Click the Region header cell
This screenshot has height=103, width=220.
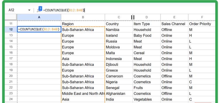[x=83, y=24]
